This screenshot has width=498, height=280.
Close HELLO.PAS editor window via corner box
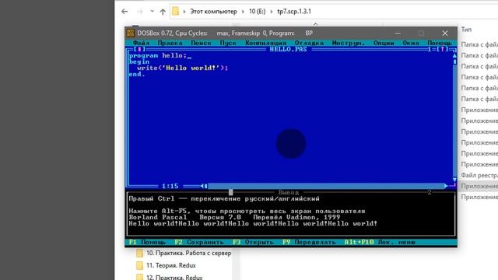point(139,49)
